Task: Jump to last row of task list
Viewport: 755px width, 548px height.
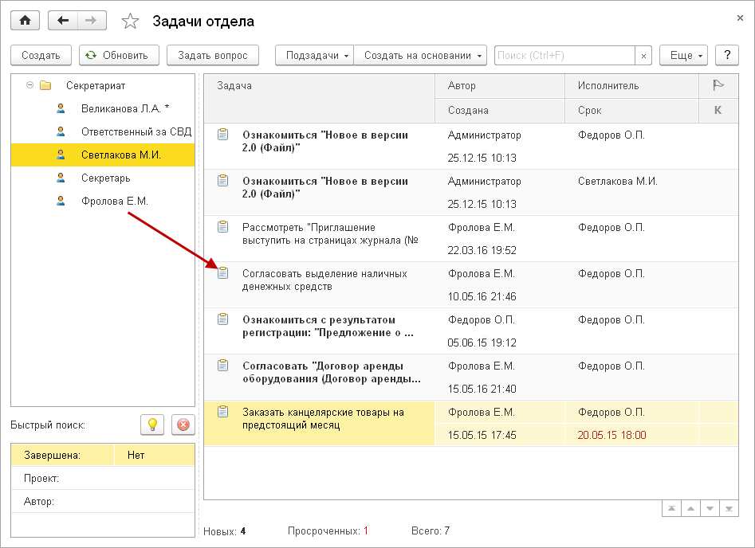Action: point(729,508)
